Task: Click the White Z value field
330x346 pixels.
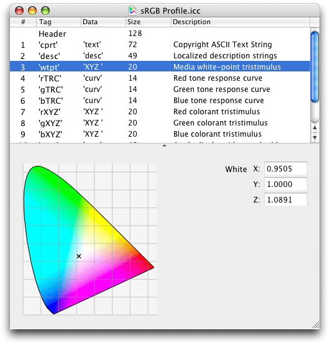Action: 286,199
